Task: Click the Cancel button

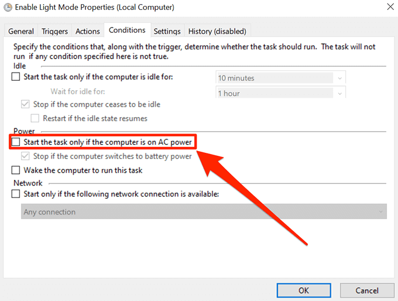Action: [x=367, y=290]
